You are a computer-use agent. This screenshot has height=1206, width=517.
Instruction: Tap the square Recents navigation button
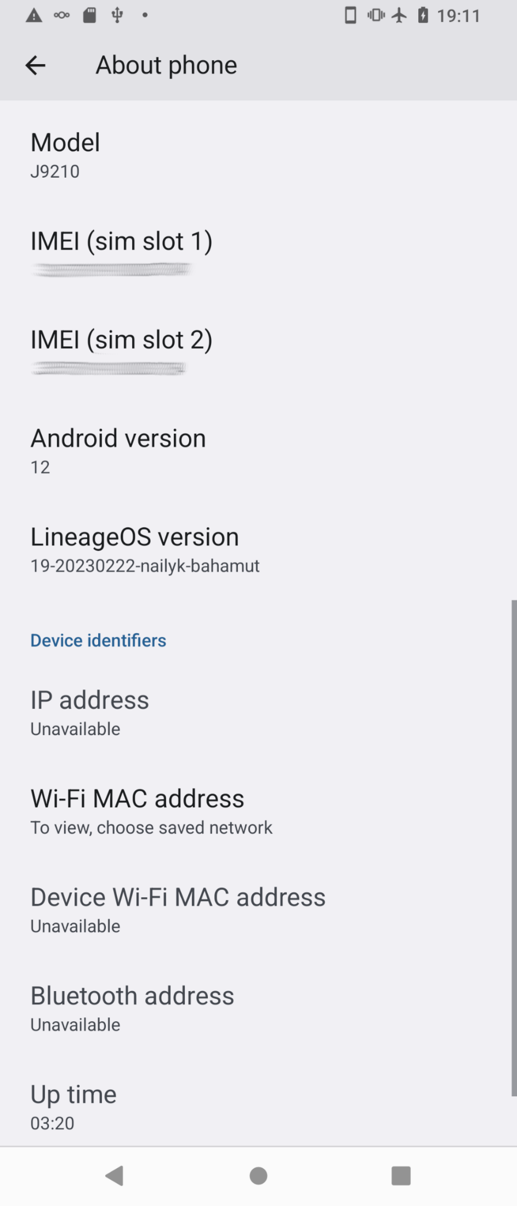(x=401, y=1175)
